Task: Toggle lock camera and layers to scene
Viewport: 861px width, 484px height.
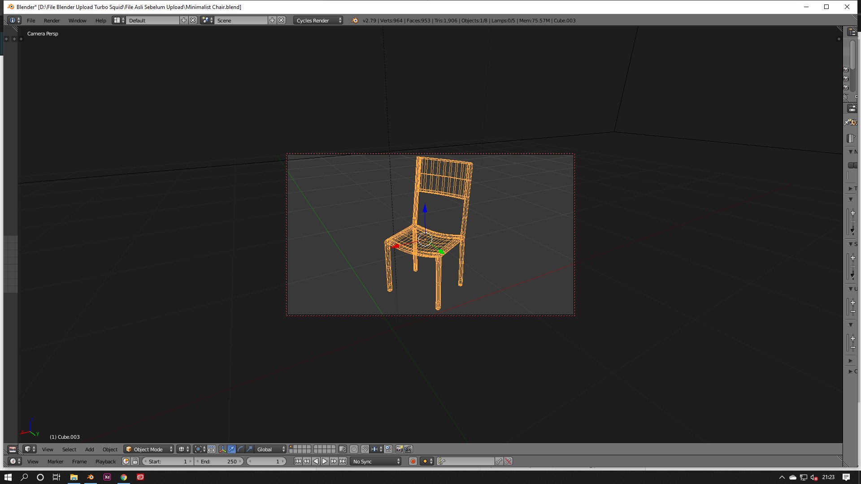Action: [343, 449]
